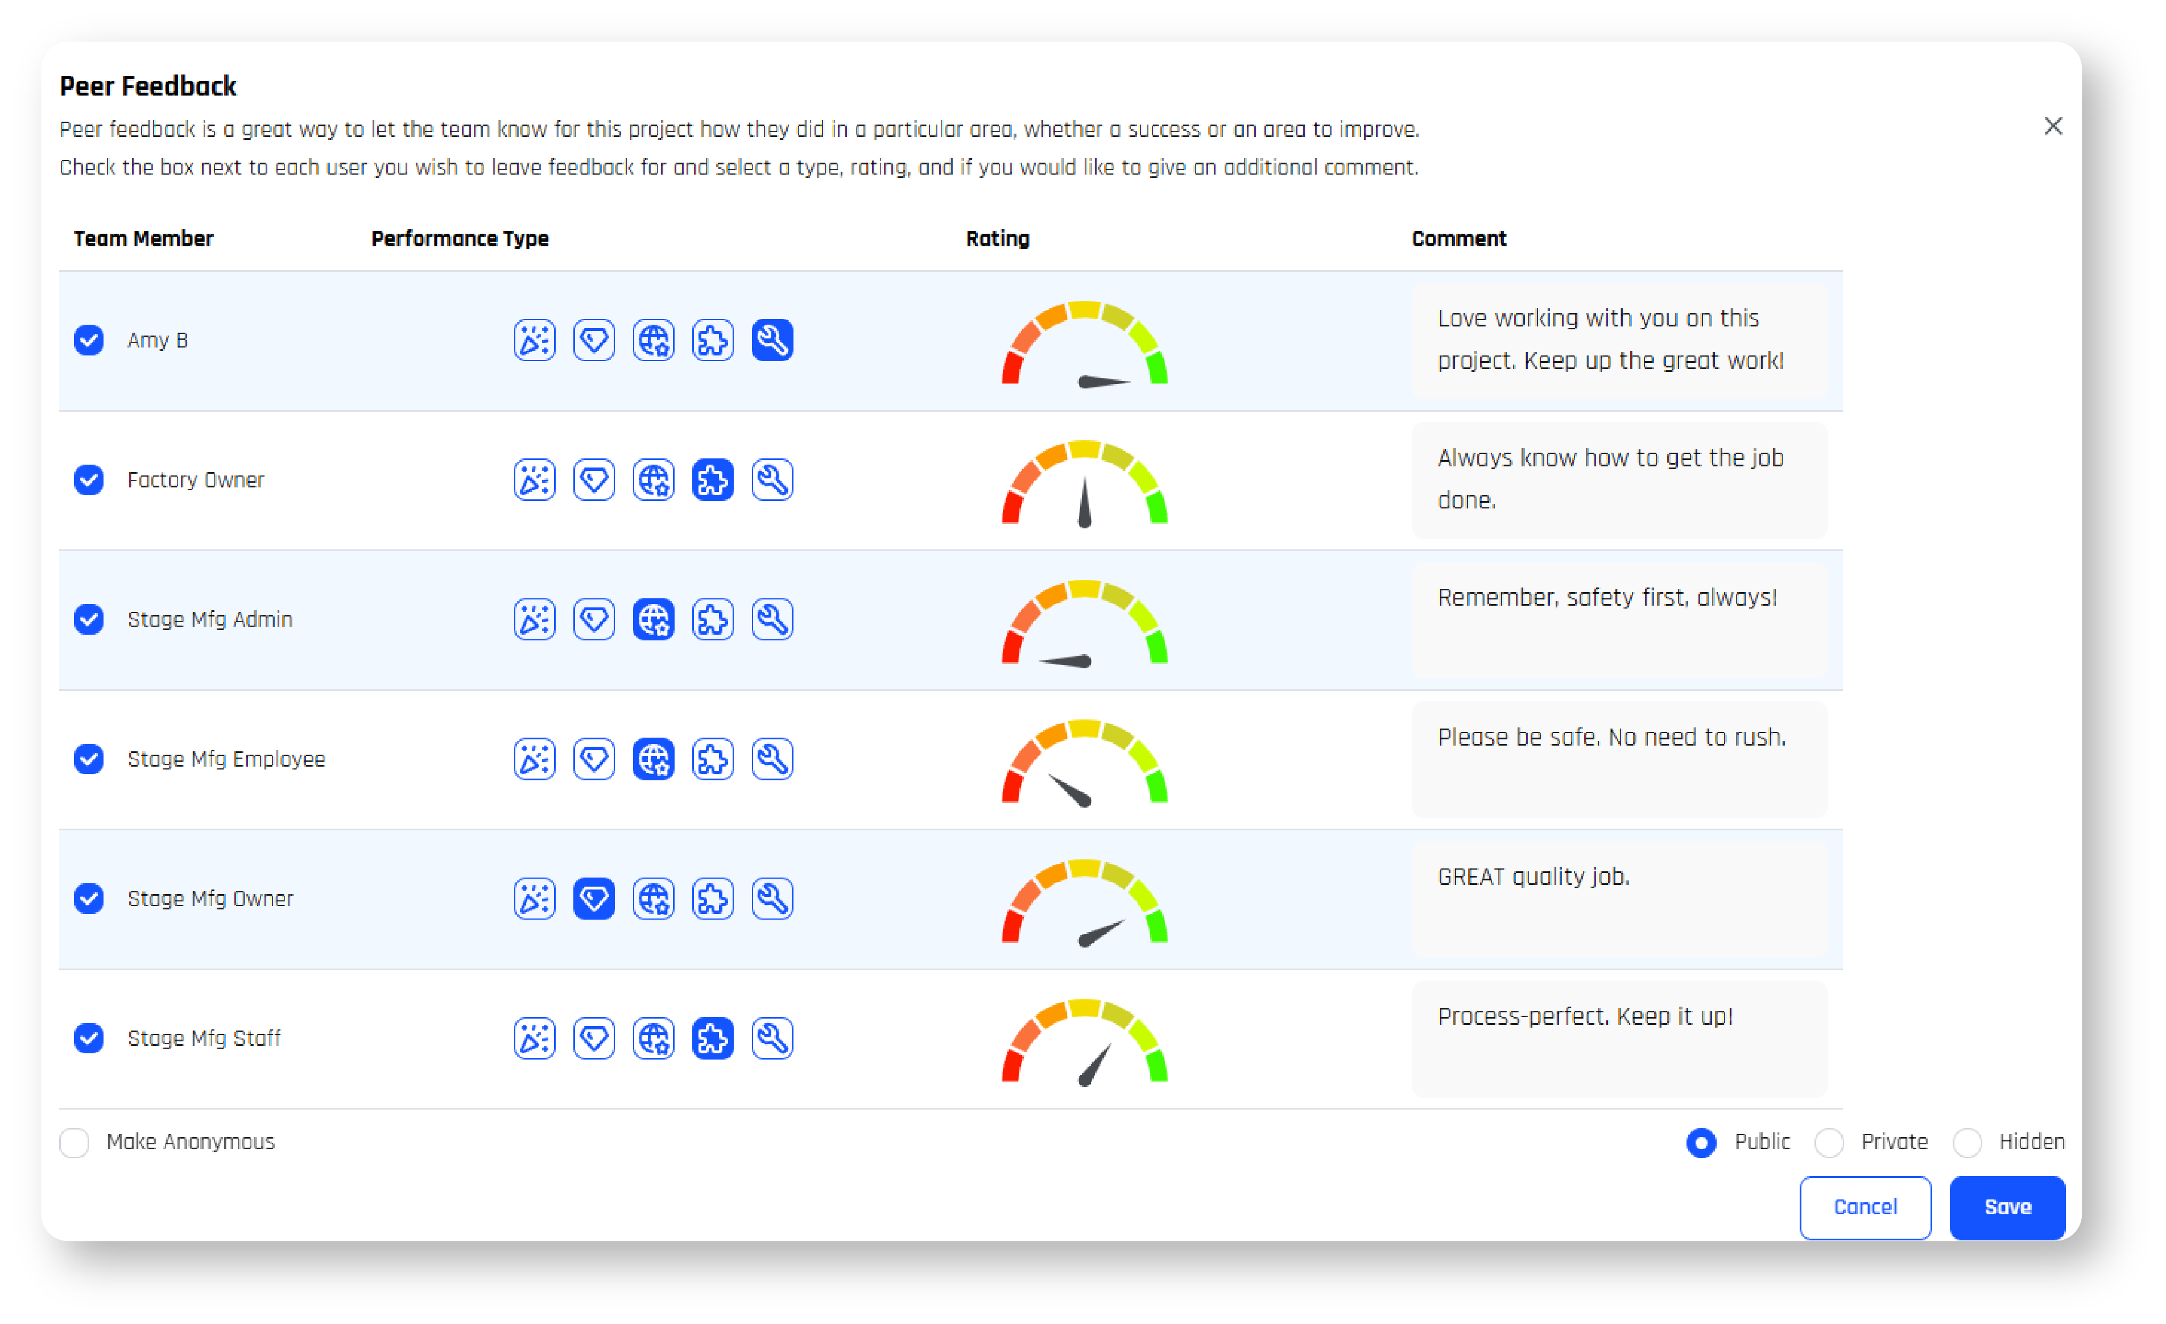2166x1324 pixels.
Task: Select the confetti icon in Amy B's row
Action: (535, 340)
